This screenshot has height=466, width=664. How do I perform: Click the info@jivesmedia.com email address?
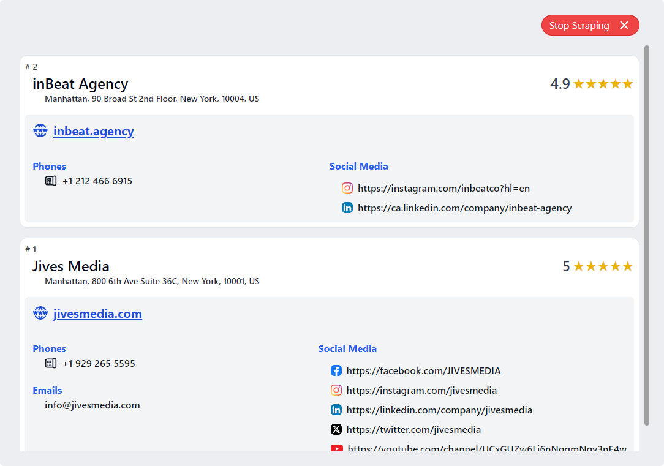[92, 405]
